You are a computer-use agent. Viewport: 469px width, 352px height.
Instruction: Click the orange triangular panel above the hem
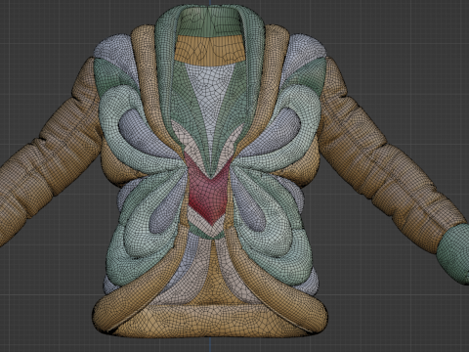pyautogui.click(x=214, y=277)
